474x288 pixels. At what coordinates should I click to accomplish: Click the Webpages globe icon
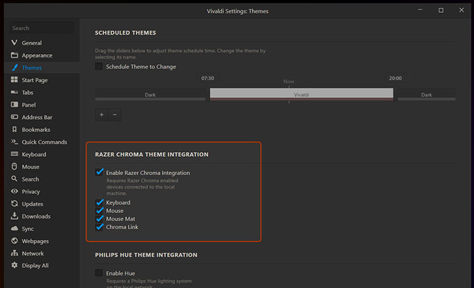pos(14,241)
